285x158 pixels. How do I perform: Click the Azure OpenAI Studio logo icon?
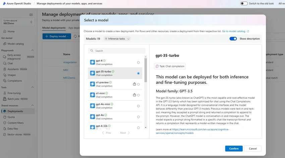pyautogui.click(x=4, y=3)
